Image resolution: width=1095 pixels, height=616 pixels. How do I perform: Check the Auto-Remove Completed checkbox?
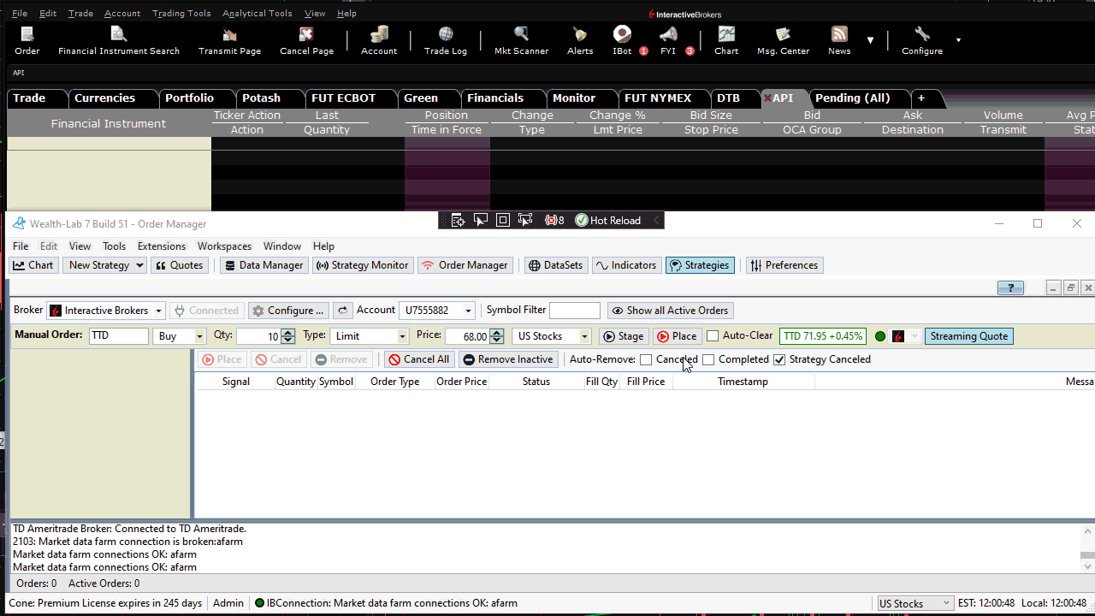point(708,359)
